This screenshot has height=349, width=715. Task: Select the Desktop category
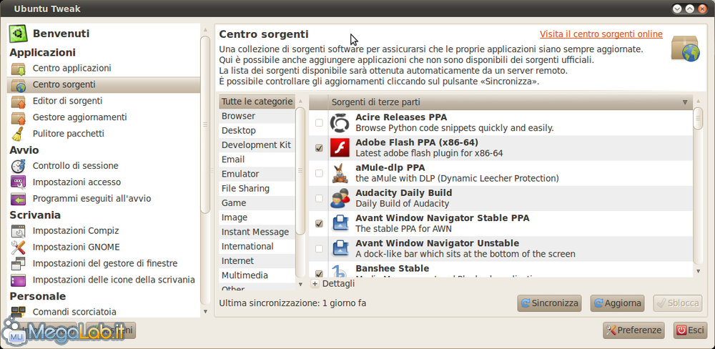pyautogui.click(x=257, y=130)
